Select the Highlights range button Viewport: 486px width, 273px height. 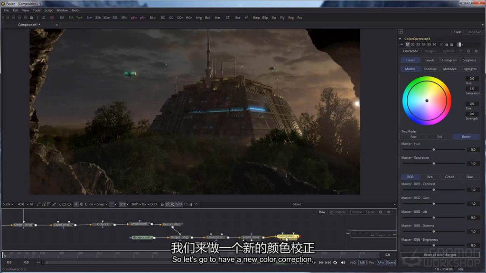(x=469, y=69)
